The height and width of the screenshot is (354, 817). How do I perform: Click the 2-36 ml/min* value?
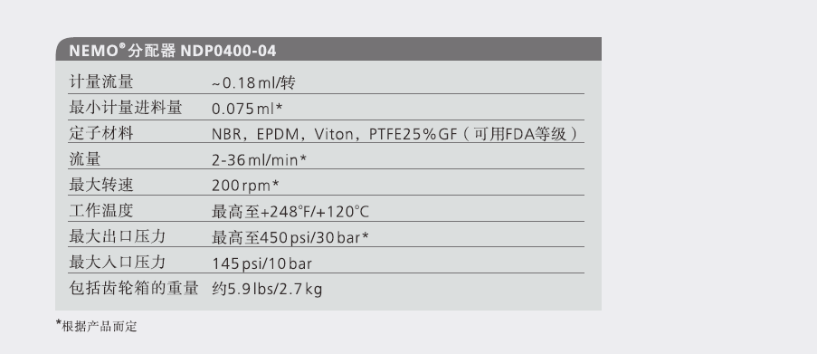pyautogui.click(x=259, y=160)
